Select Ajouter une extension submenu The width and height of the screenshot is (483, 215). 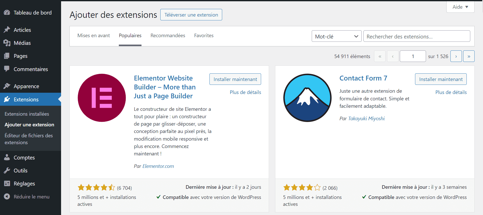(x=29, y=125)
